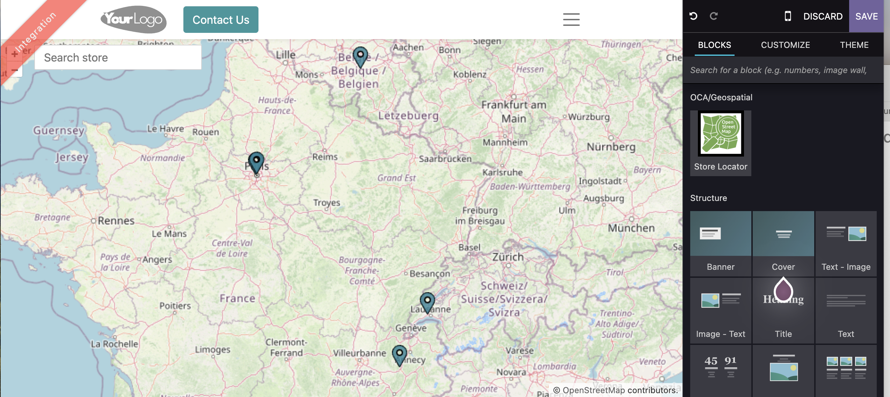
Task: Switch to the THEME tab
Action: pos(853,44)
